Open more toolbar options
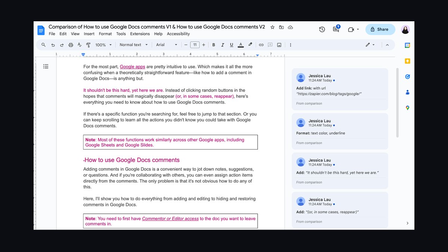448x252 pixels. tap(290, 45)
